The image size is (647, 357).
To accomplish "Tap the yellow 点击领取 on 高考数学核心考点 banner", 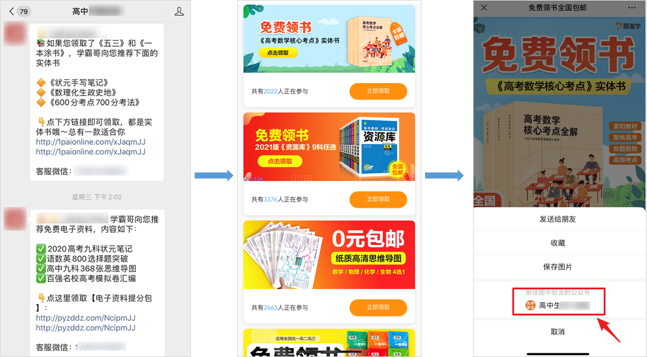I will click(278, 53).
